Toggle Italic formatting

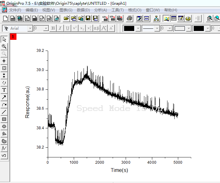[x=60, y=28]
